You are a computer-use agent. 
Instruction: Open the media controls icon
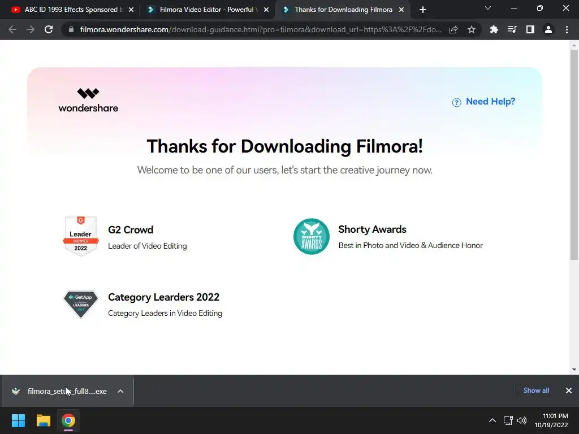click(512, 29)
